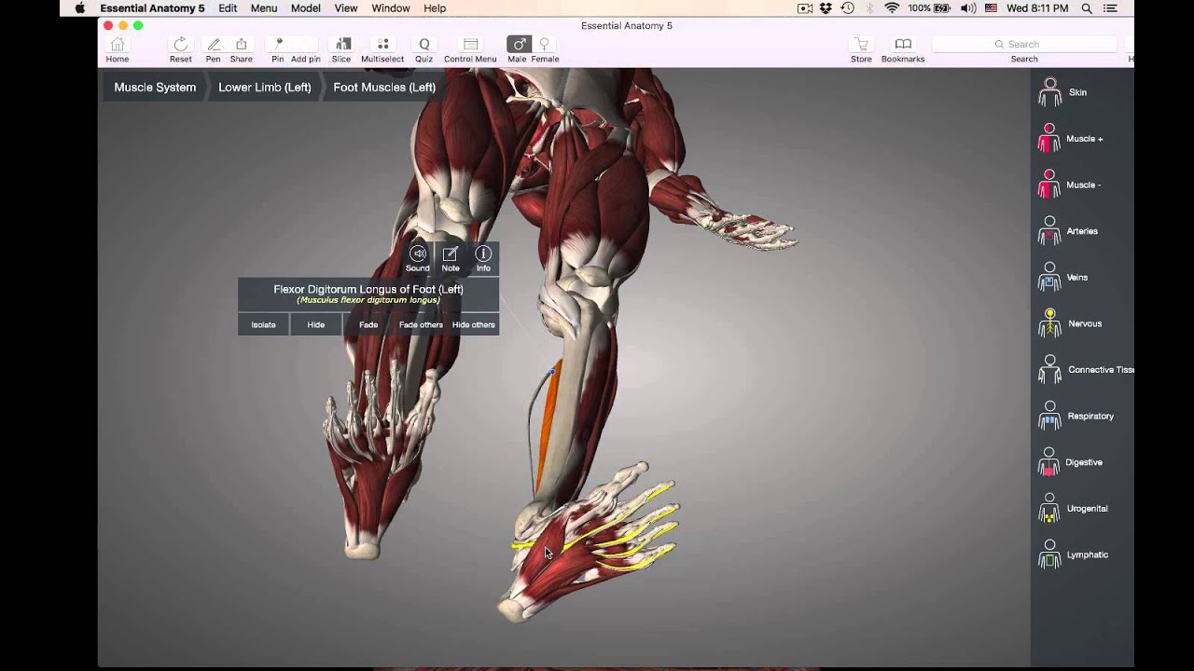The width and height of the screenshot is (1194, 671).
Task: Open the Info for this muscle
Action: click(x=483, y=258)
